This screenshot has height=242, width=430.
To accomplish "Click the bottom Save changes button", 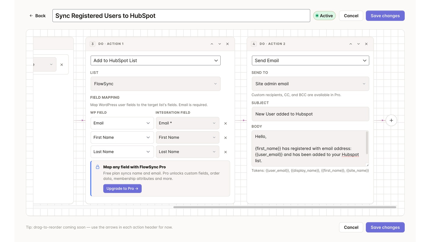I will tap(385, 227).
